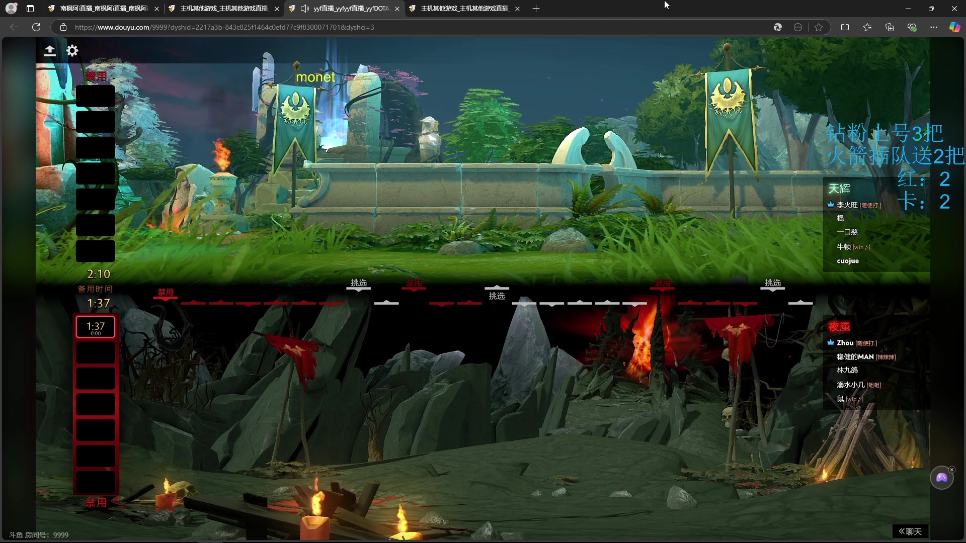Click the 夜魇 team header
Image resolution: width=966 pixels, height=543 pixels.
(x=839, y=327)
